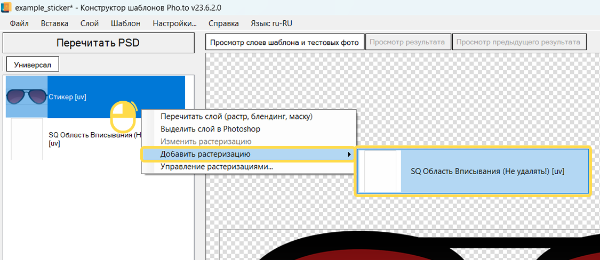Expand the Язык: ru-RU language selector
600x260 pixels.
[x=271, y=23]
